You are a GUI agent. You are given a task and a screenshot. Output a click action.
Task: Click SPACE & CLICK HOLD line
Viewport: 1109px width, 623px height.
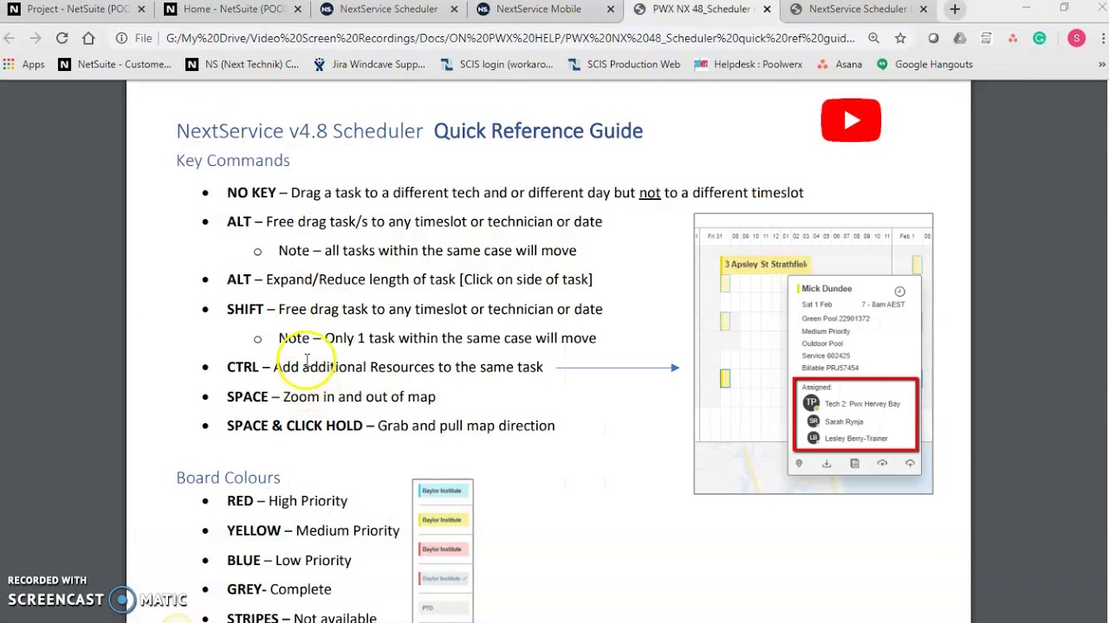click(391, 426)
